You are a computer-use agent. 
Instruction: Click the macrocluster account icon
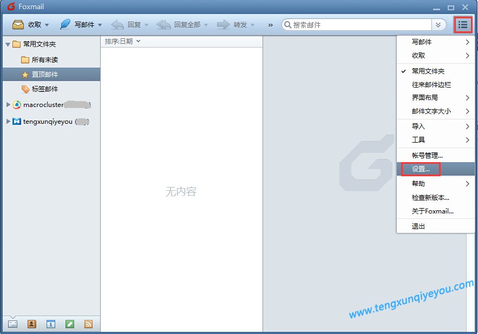(x=17, y=105)
